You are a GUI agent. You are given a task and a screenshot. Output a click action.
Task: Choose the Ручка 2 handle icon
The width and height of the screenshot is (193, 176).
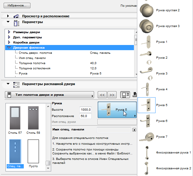tap(146, 58)
